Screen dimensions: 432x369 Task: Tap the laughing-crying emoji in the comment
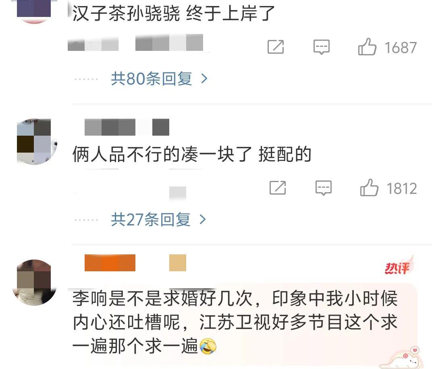click(x=208, y=346)
